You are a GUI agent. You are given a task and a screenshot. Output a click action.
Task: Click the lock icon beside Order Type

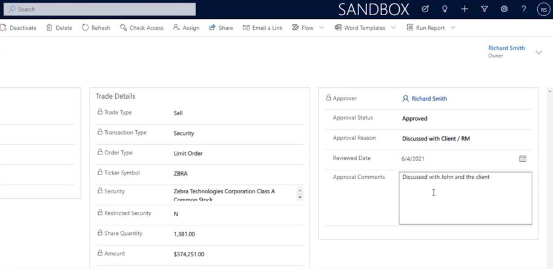tap(100, 152)
